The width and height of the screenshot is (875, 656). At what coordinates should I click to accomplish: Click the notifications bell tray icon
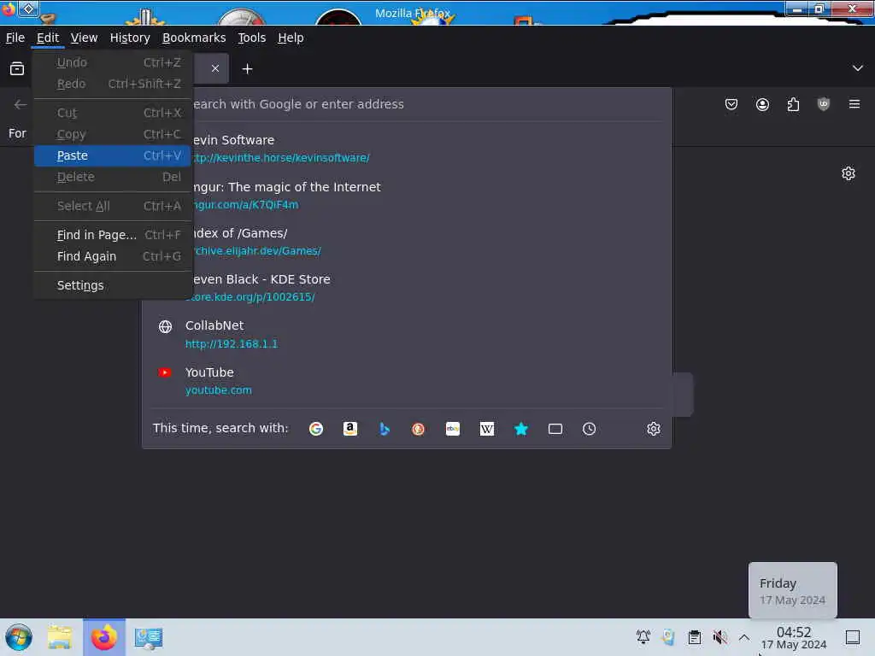(x=643, y=636)
